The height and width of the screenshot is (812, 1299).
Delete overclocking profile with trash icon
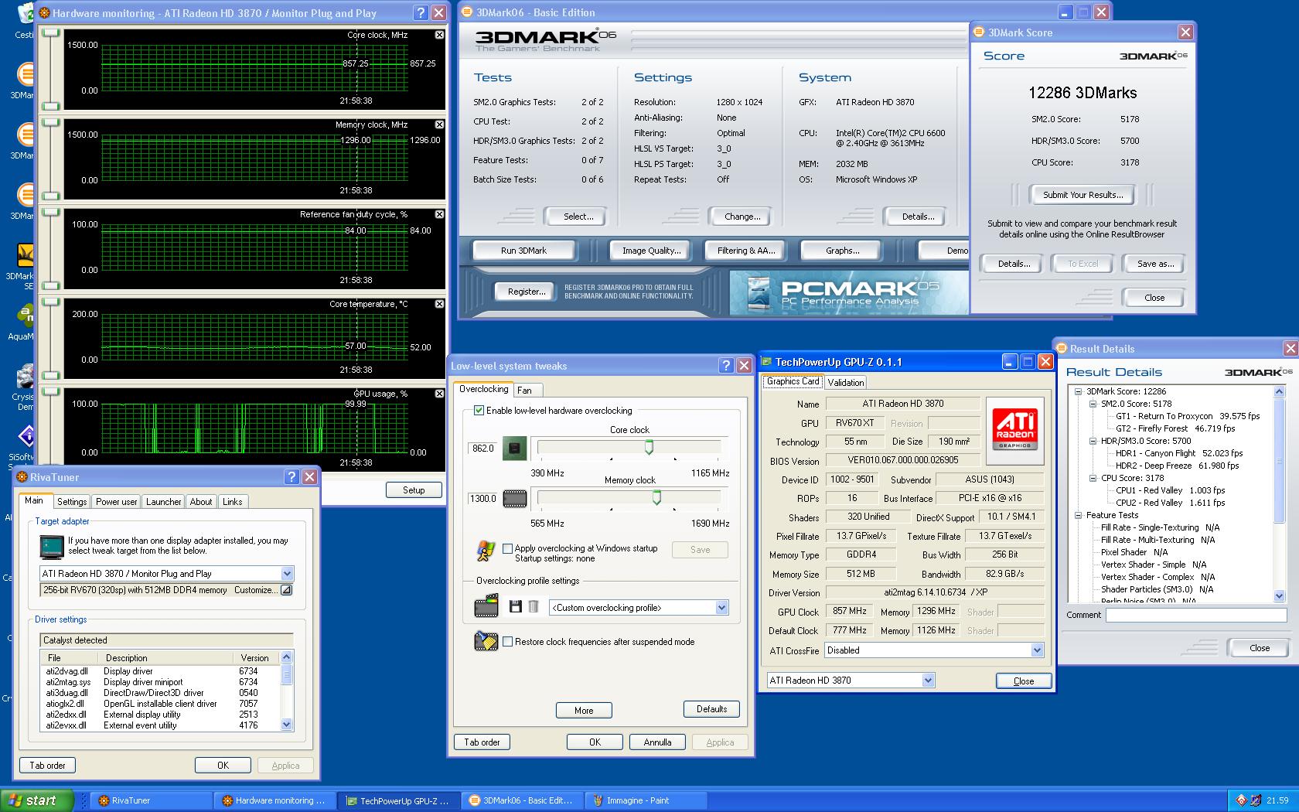(x=533, y=607)
